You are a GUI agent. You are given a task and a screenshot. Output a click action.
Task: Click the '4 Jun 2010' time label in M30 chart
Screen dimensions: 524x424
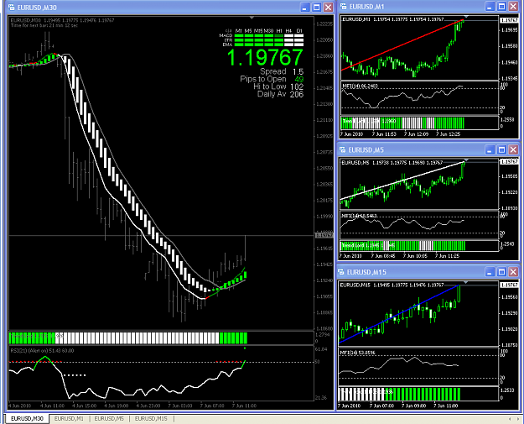coord(20,406)
